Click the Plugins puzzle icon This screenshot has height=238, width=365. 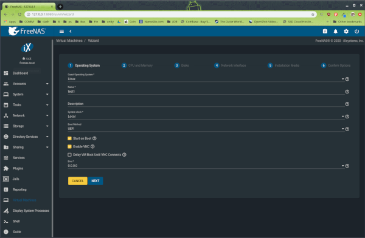[6, 168]
